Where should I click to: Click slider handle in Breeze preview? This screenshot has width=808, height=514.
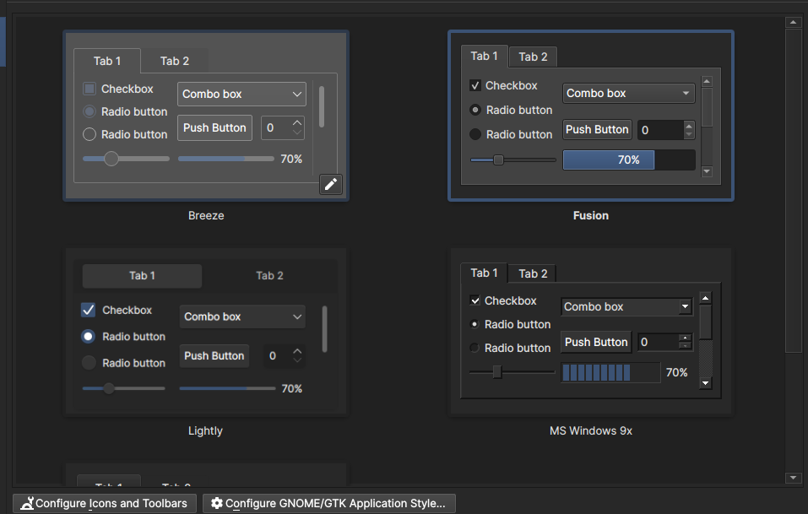click(x=111, y=159)
